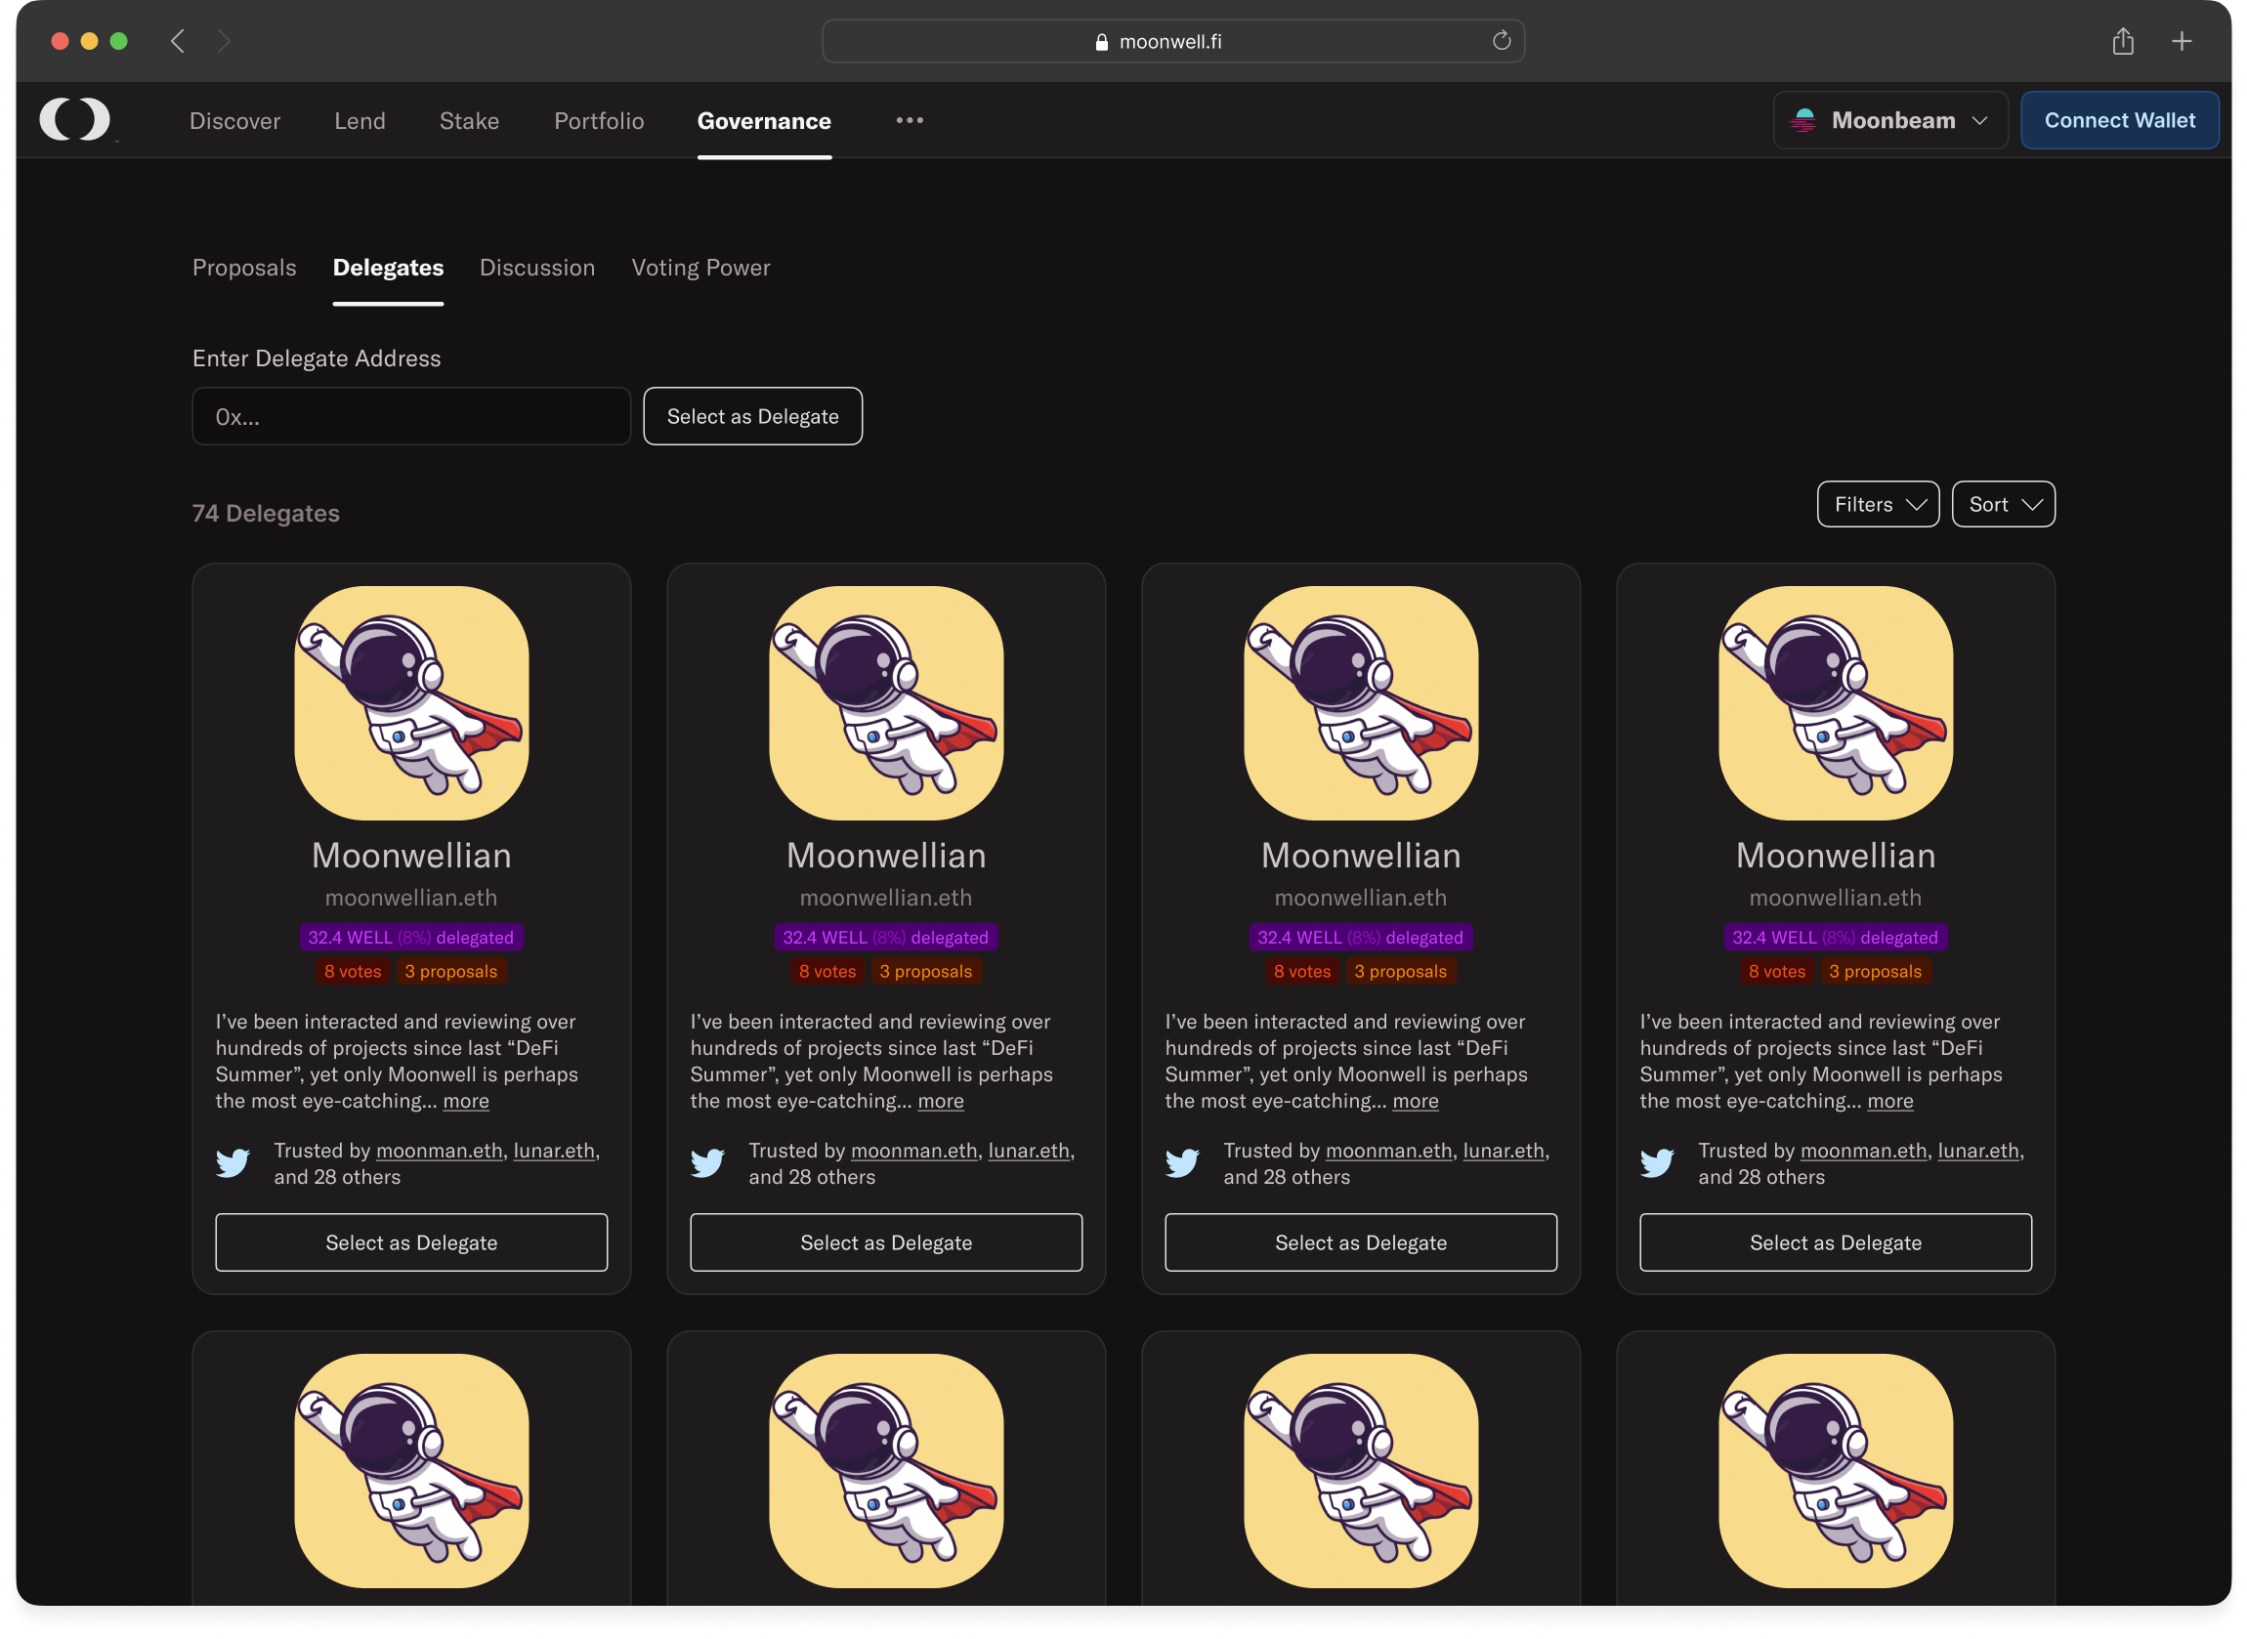
Task: Expand the Sort dropdown
Action: 2003,504
